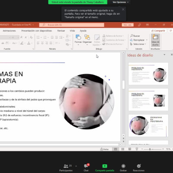Open Zoom Chat panel
The height and width of the screenshot is (173, 173).
(86, 168)
